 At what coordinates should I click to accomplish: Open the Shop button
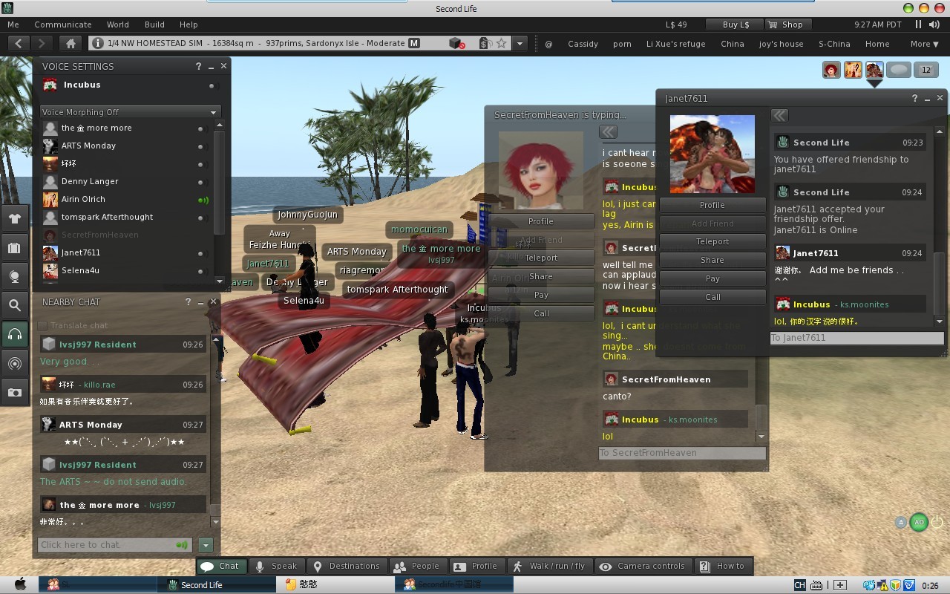(x=787, y=25)
